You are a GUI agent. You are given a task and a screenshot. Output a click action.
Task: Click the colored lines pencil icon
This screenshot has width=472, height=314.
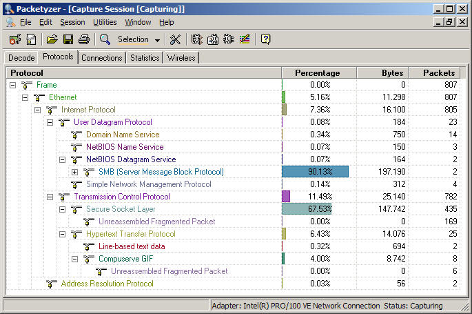pyautogui.click(x=245, y=39)
